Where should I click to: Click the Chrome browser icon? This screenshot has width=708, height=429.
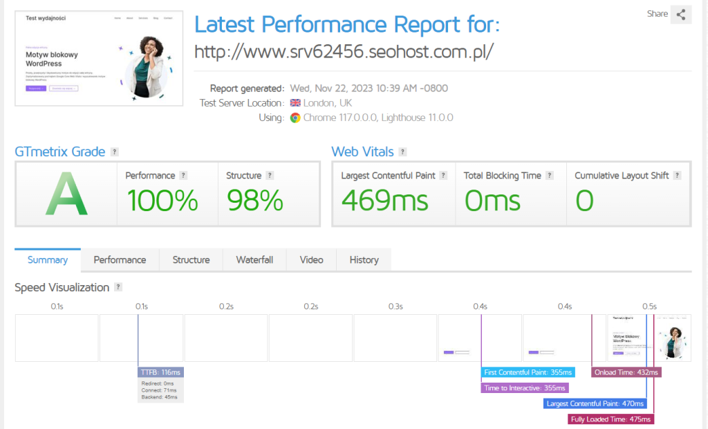[295, 118]
